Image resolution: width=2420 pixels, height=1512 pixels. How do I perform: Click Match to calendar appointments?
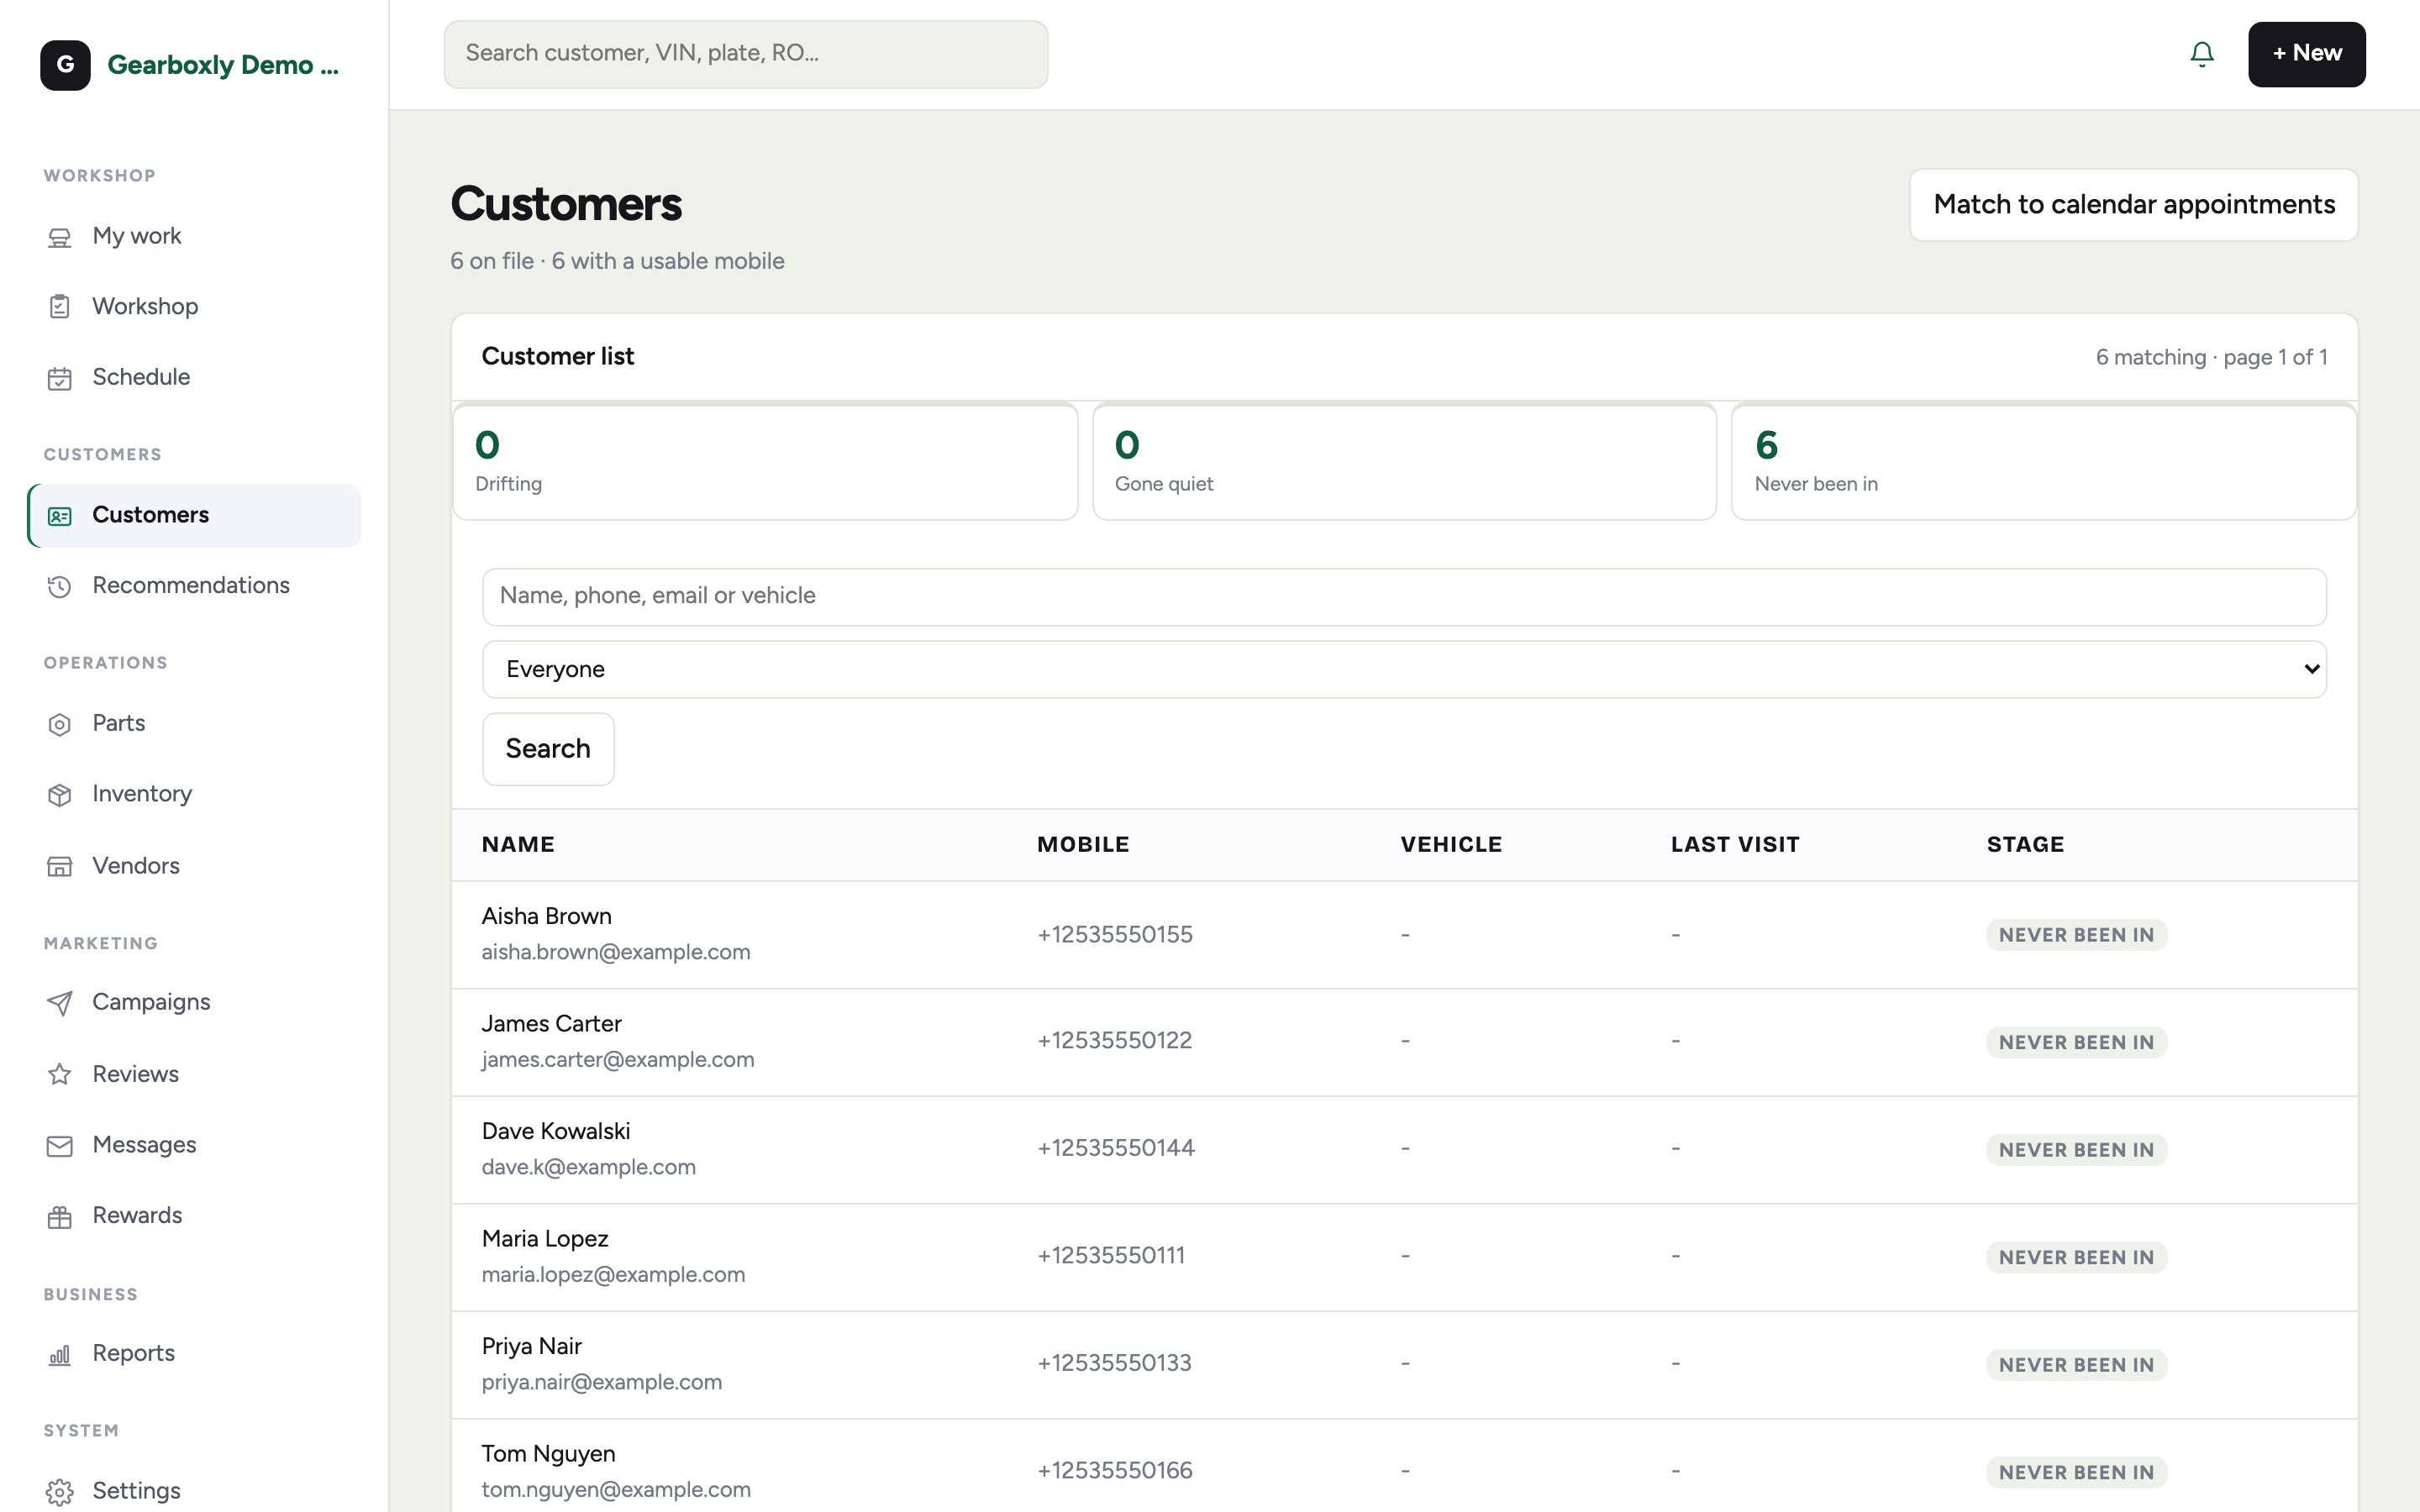(2134, 205)
